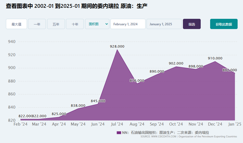Click the 最大值 range button

[16, 24]
